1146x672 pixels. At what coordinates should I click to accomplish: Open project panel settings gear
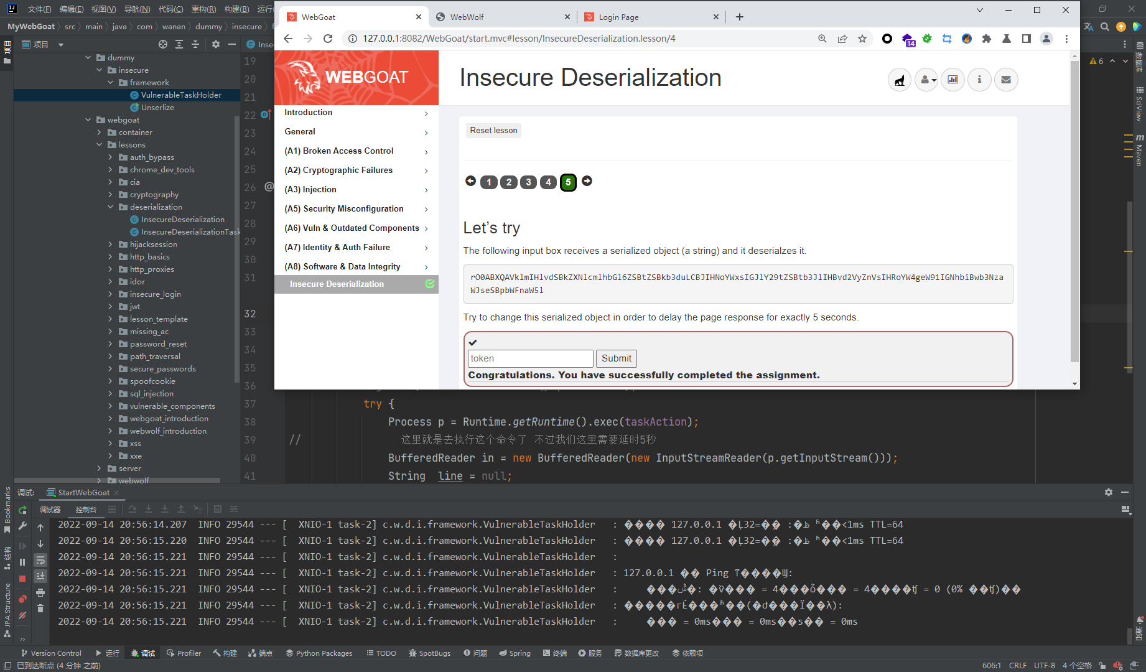(216, 44)
